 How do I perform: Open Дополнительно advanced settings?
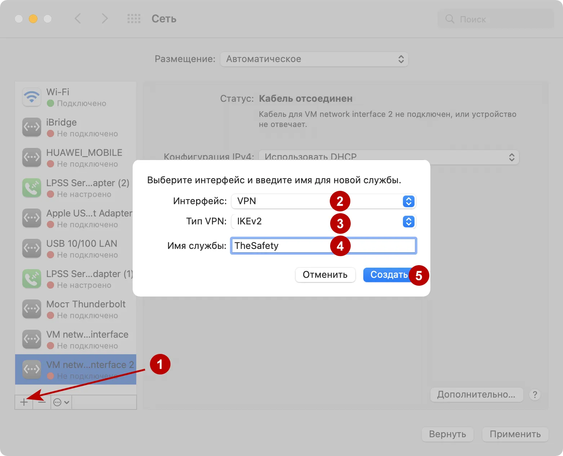coord(476,395)
